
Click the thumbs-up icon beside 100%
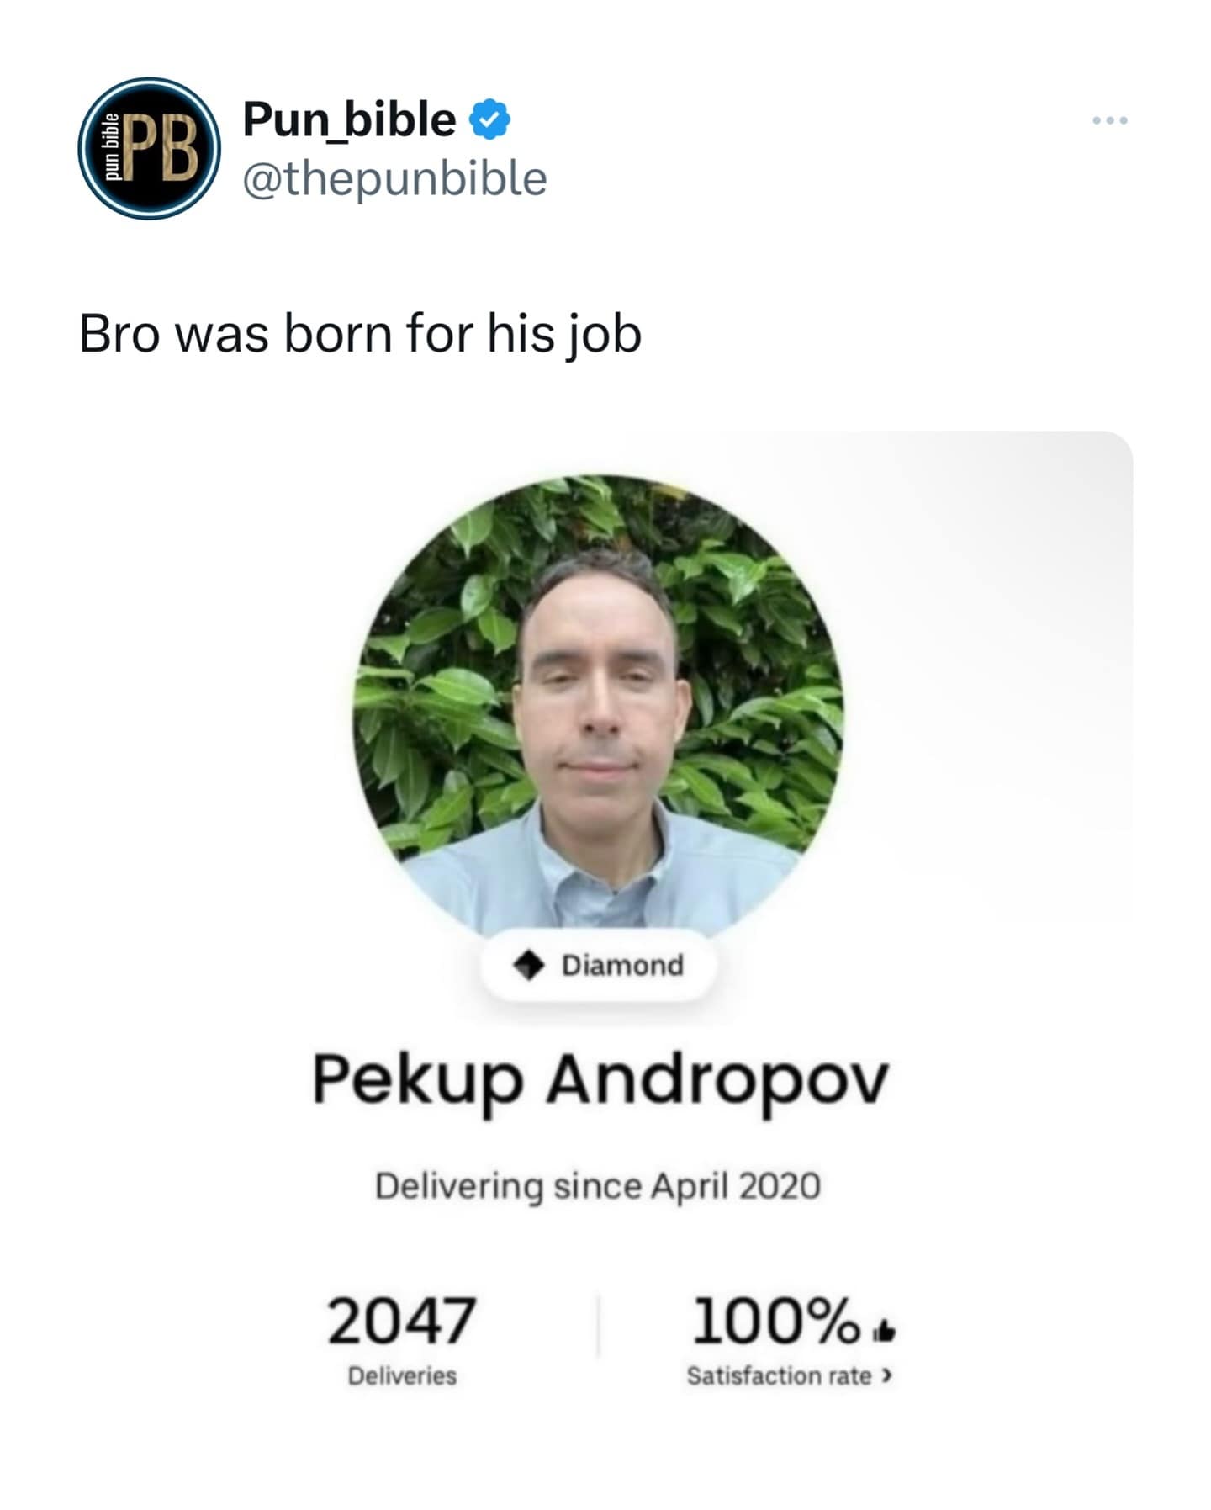(883, 1330)
